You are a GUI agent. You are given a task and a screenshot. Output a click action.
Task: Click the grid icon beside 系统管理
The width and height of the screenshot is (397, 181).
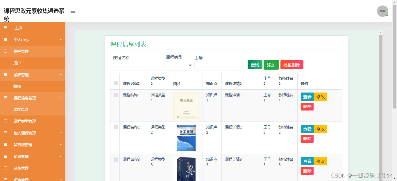(x=5, y=168)
